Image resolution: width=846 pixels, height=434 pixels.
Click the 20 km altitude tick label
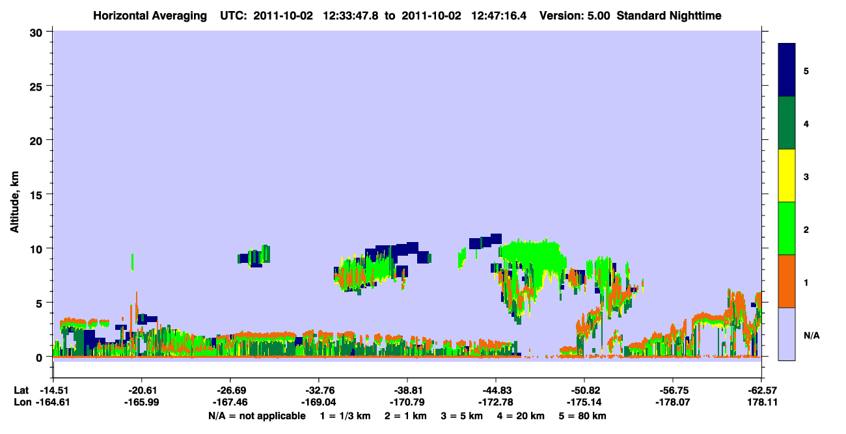[x=37, y=140]
